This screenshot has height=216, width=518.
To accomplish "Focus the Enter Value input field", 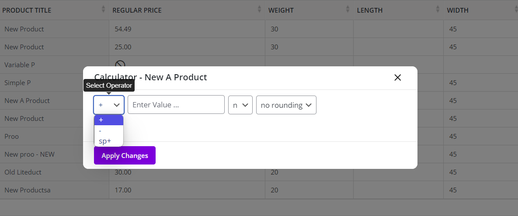I will pos(176,105).
